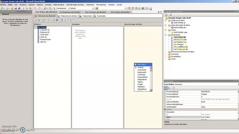Select the Required Date attribute
The image size is (239, 134).
tap(45, 39)
